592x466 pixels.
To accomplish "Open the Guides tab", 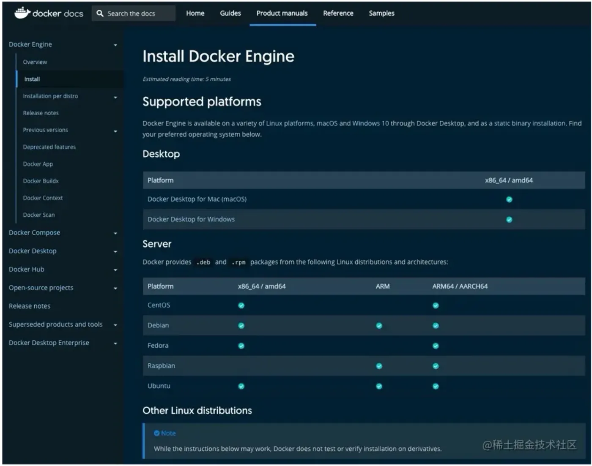I will click(x=230, y=13).
